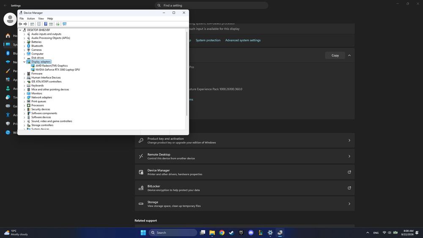Click the Find a setting search box
Image resolution: width=423 pixels, height=238 pixels.
(x=211, y=5)
